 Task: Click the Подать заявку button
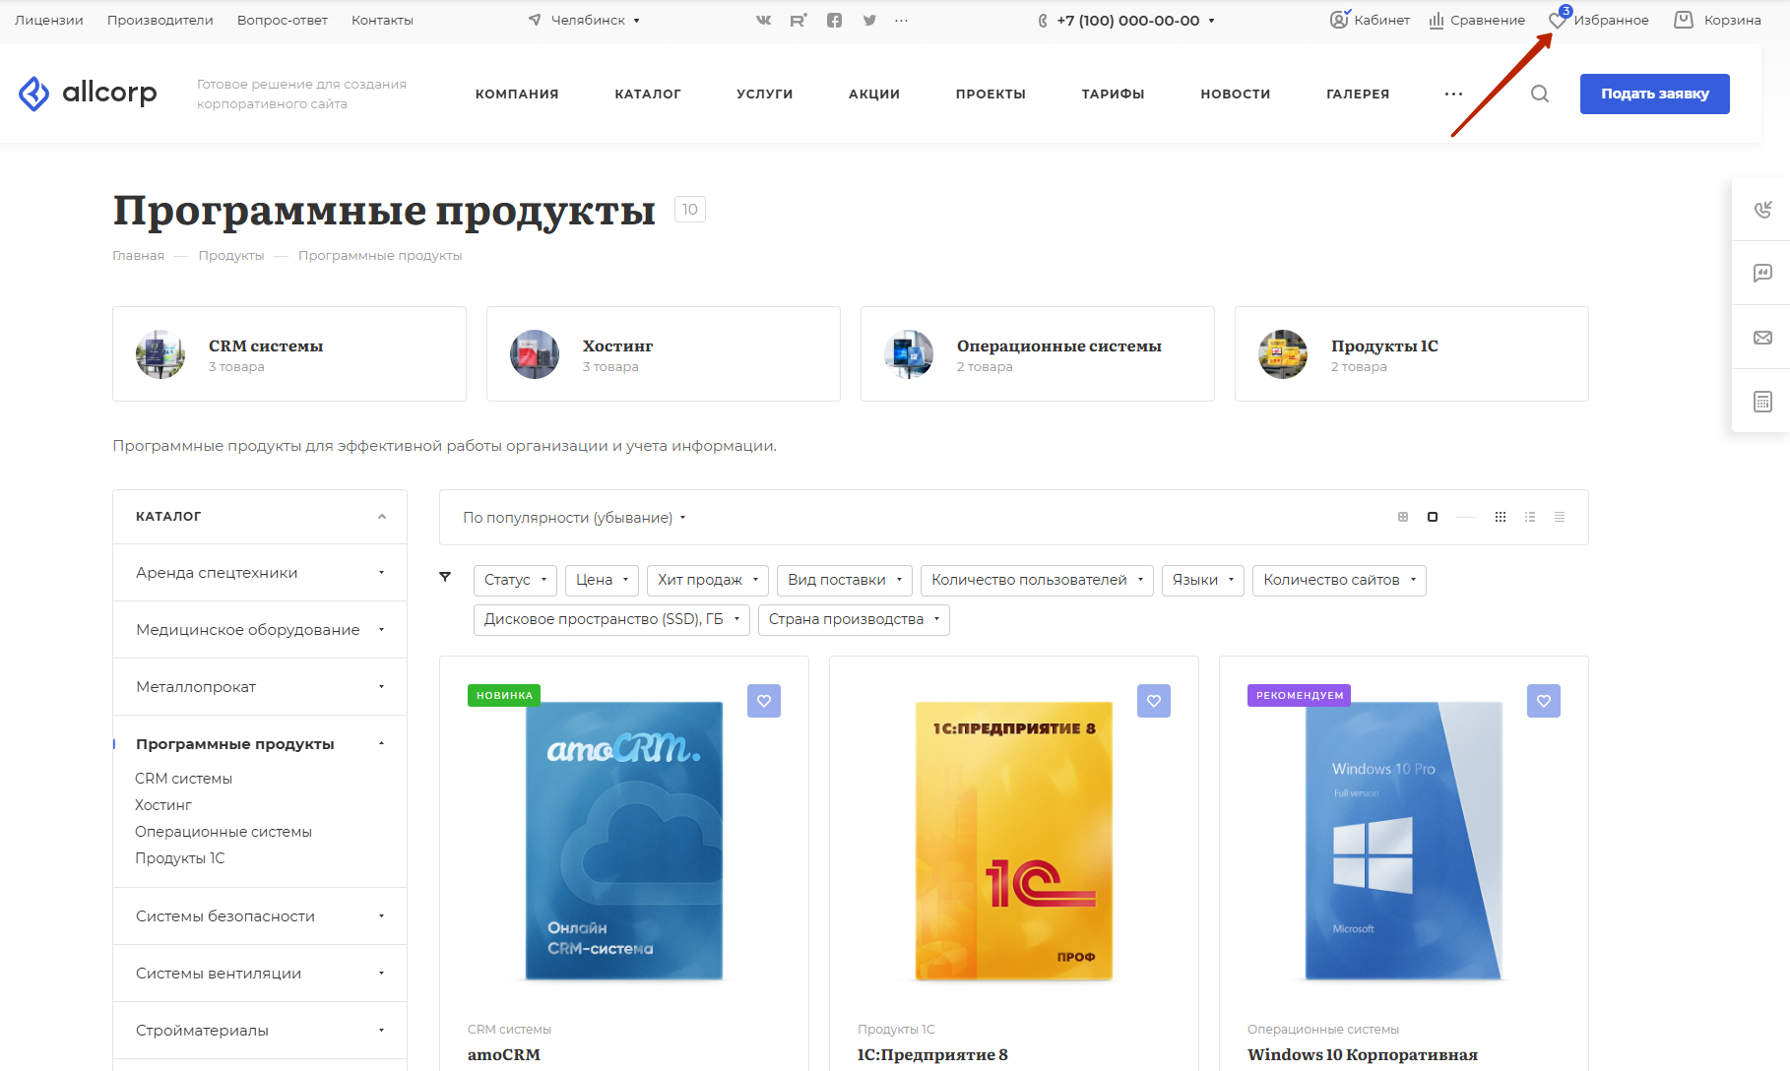point(1655,94)
